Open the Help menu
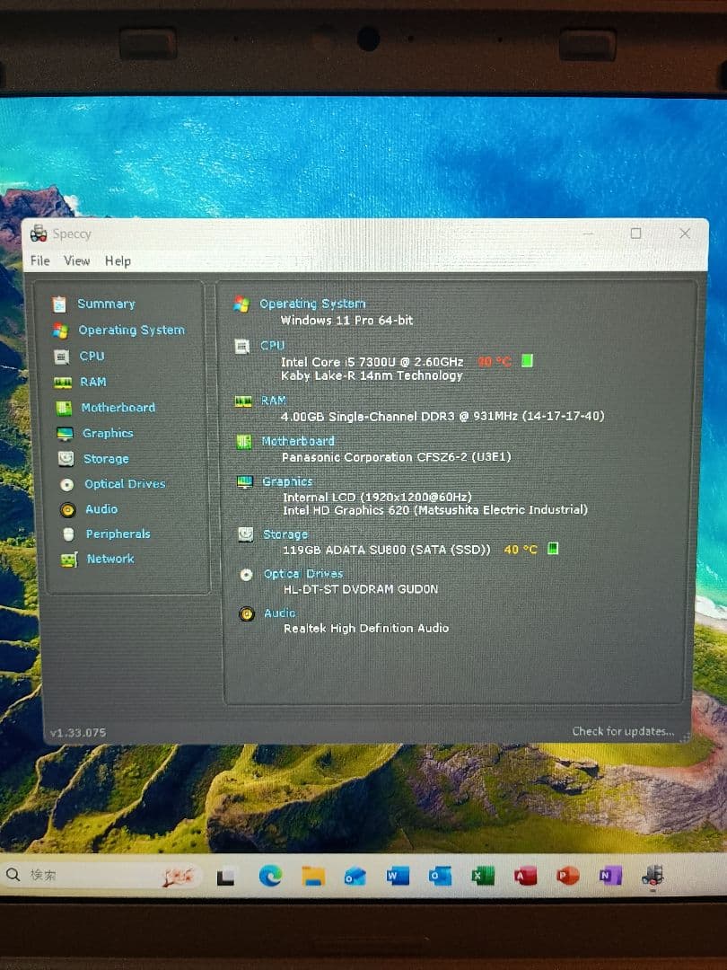The height and width of the screenshot is (970, 727). click(118, 261)
